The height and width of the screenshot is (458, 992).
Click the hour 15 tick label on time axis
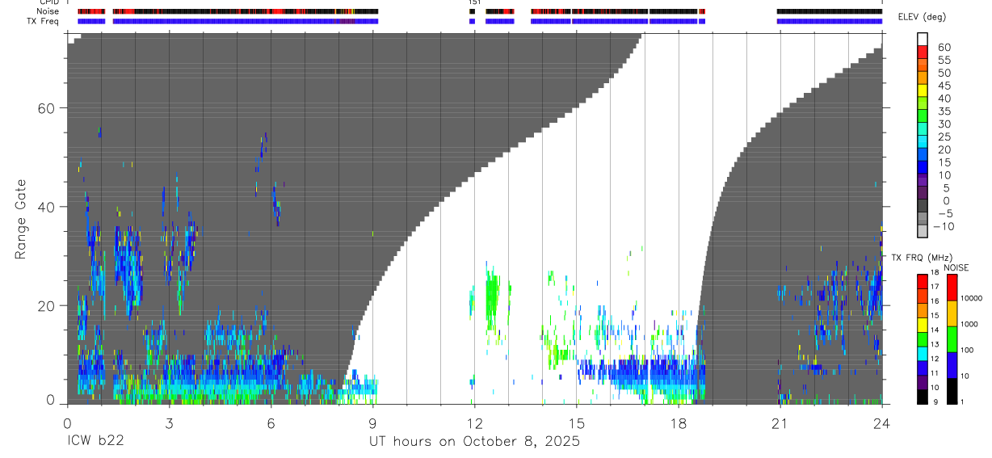(x=576, y=422)
